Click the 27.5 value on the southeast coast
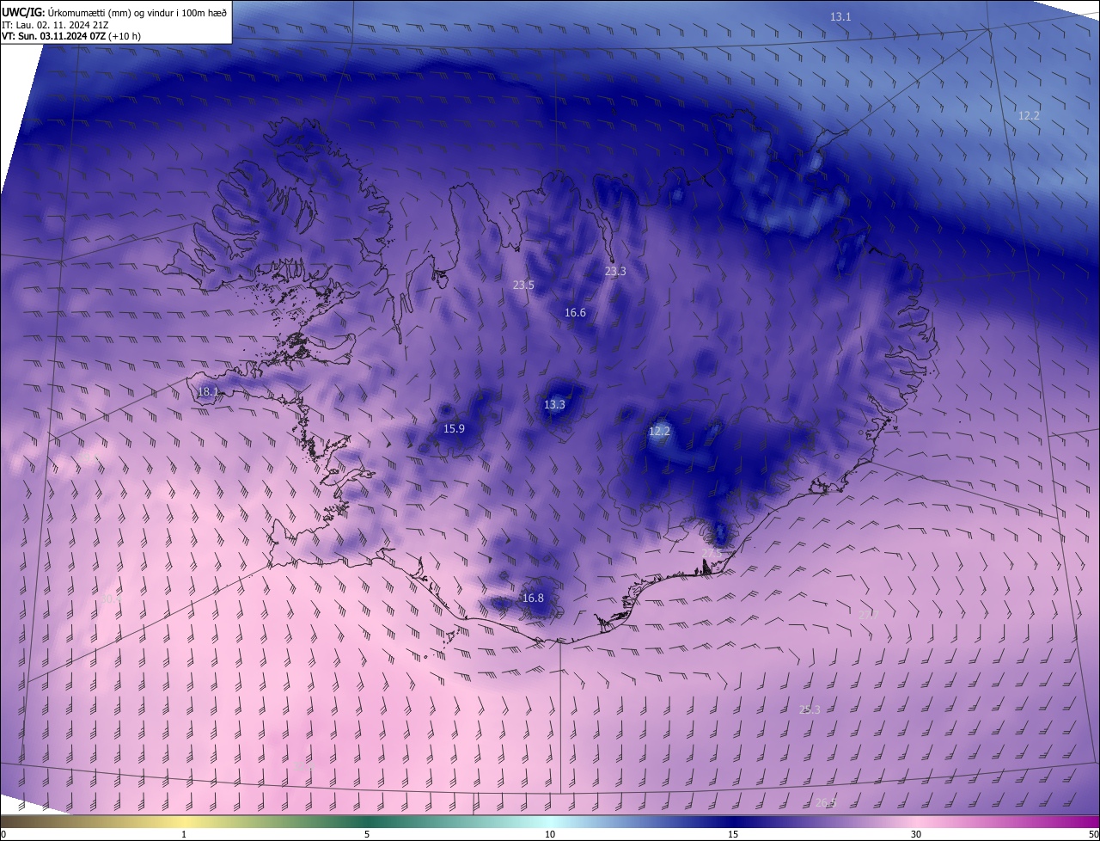Image resolution: width=1100 pixels, height=841 pixels. pyautogui.click(x=712, y=552)
